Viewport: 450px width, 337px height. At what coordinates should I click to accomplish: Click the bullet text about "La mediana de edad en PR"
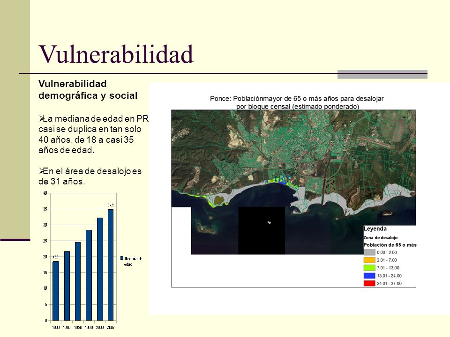[x=94, y=134]
